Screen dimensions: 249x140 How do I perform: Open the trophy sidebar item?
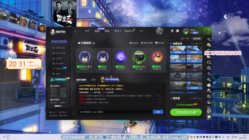coord(56,74)
